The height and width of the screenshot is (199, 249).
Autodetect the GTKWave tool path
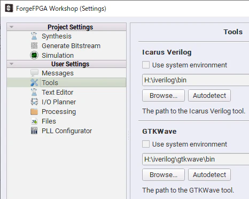click(209, 175)
